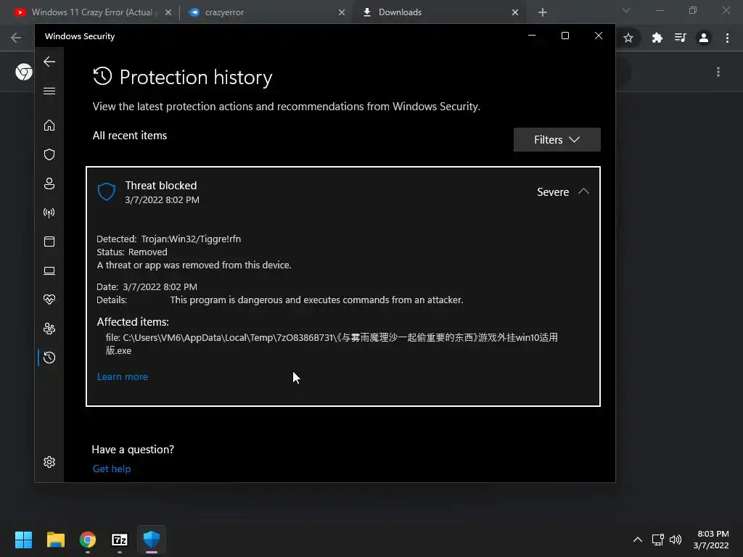The width and height of the screenshot is (743, 557).
Task: Minimize the Windows Security window
Action: click(532, 36)
